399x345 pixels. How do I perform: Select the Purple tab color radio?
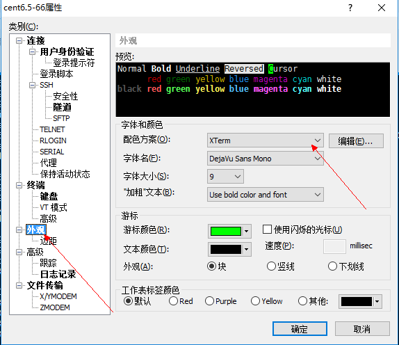point(209,301)
